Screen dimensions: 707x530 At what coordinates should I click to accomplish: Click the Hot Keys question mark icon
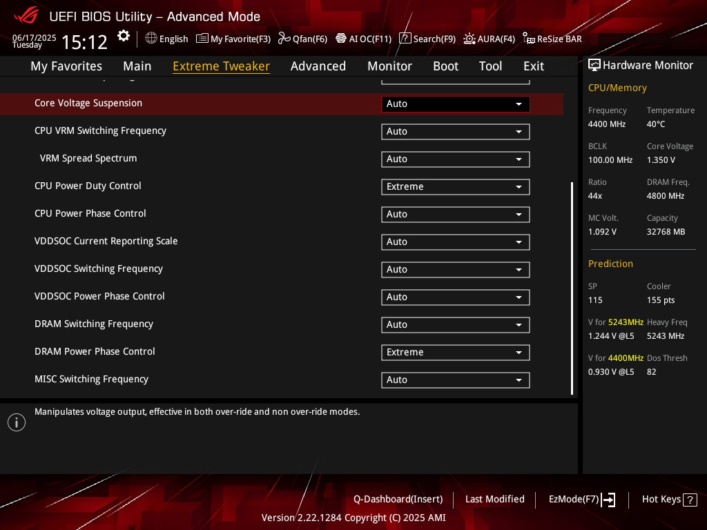coord(690,500)
